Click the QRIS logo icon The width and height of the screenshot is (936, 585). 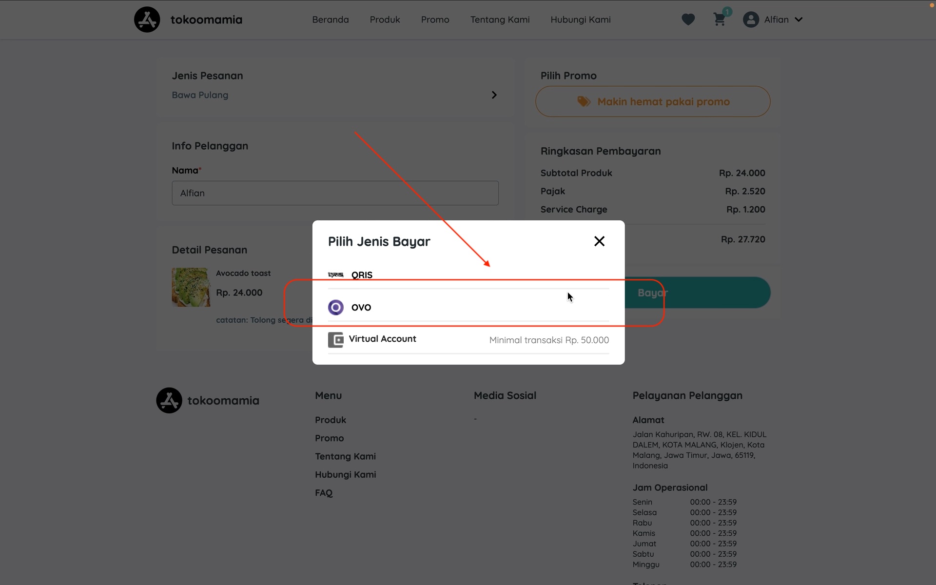click(336, 275)
